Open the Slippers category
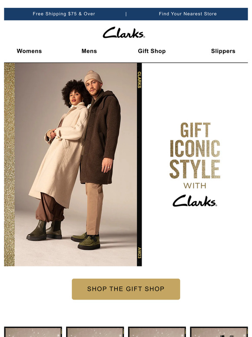 click(223, 51)
